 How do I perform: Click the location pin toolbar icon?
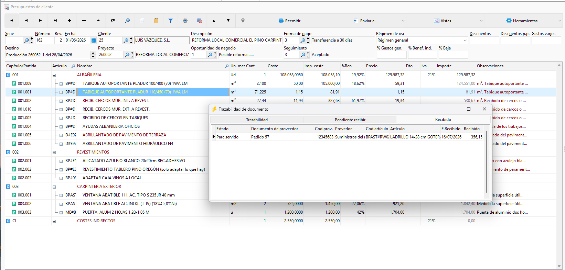pyautogui.click(x=243, y=21)
